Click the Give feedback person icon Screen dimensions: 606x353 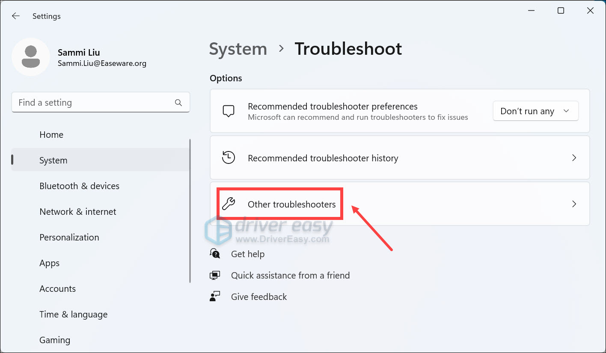click(215, 297)
